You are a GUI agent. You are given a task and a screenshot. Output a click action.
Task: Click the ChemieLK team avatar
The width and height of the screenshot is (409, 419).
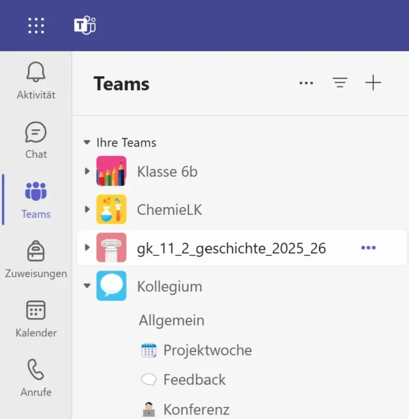[x=111, y=209]
